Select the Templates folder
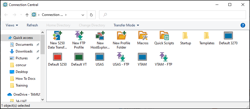This screenshot has height=109, width=250. (207, 35)
